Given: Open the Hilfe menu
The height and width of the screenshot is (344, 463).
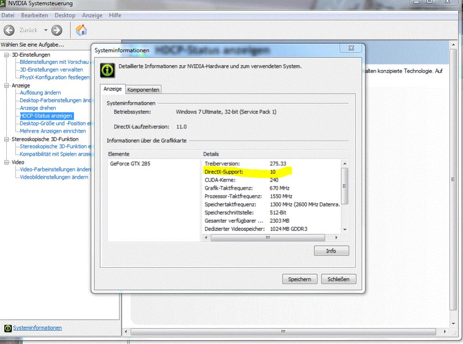Looking at the screenshot, I should point(115,15).
